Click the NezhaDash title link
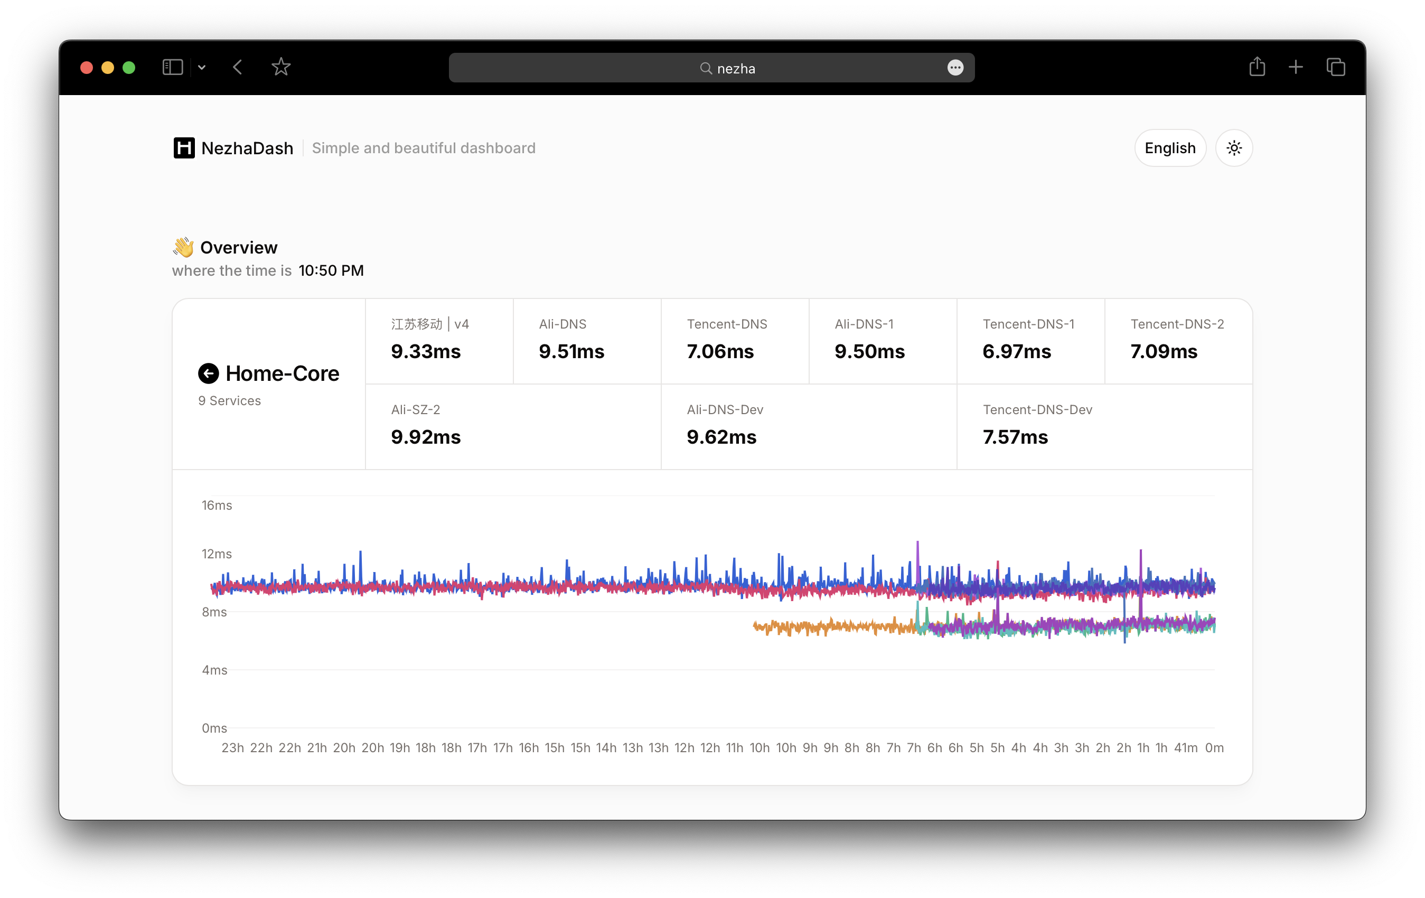1425x898 pixels. tap(247, 148)
